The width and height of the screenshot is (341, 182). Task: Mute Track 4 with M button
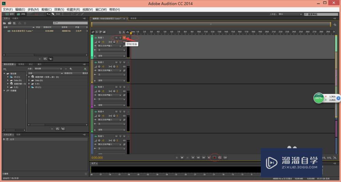(x=116, y=112)
